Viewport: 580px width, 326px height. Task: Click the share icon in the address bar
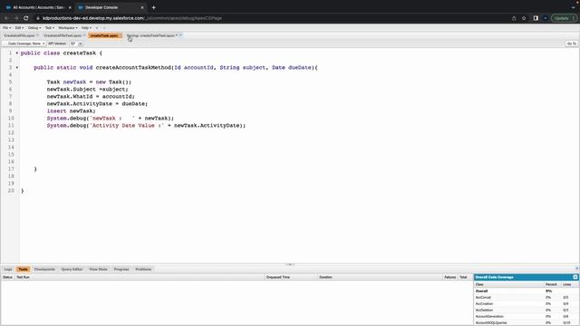click(x=514, y=18)
